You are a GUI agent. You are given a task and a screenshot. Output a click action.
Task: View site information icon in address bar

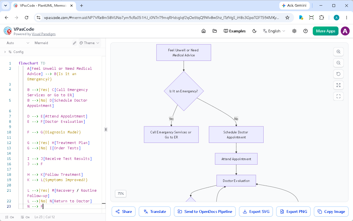[x=39, y=18]
